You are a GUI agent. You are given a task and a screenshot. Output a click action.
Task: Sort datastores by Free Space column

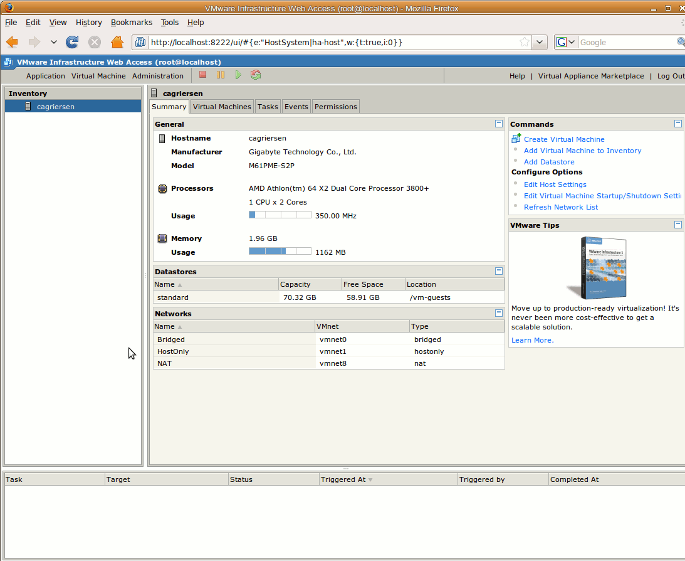click(373, 284)
